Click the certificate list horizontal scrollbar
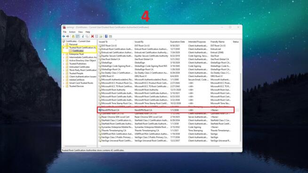Screen dimensions: 308x173 pos(160,146)
